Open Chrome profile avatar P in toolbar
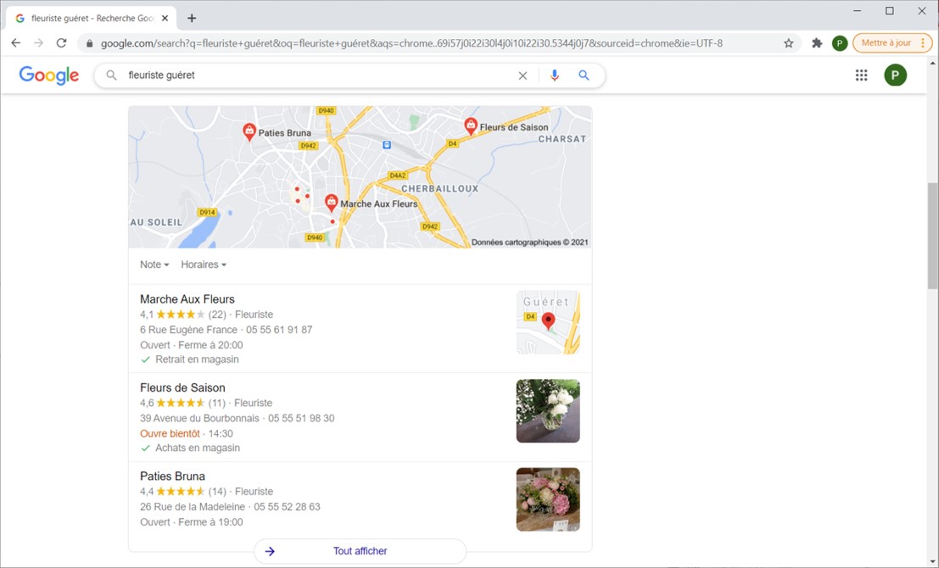The height and width of the screenshot is (568, 939). (x=840, y=43)
